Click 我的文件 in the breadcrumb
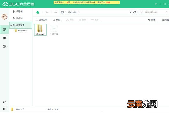 pos(72,13)
